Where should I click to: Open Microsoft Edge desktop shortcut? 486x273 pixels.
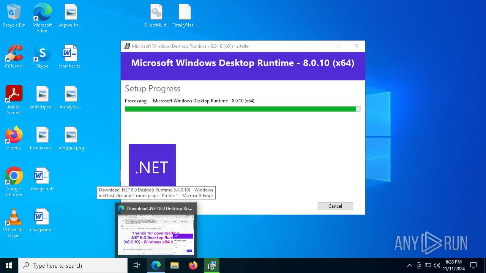tap(42, 19)
